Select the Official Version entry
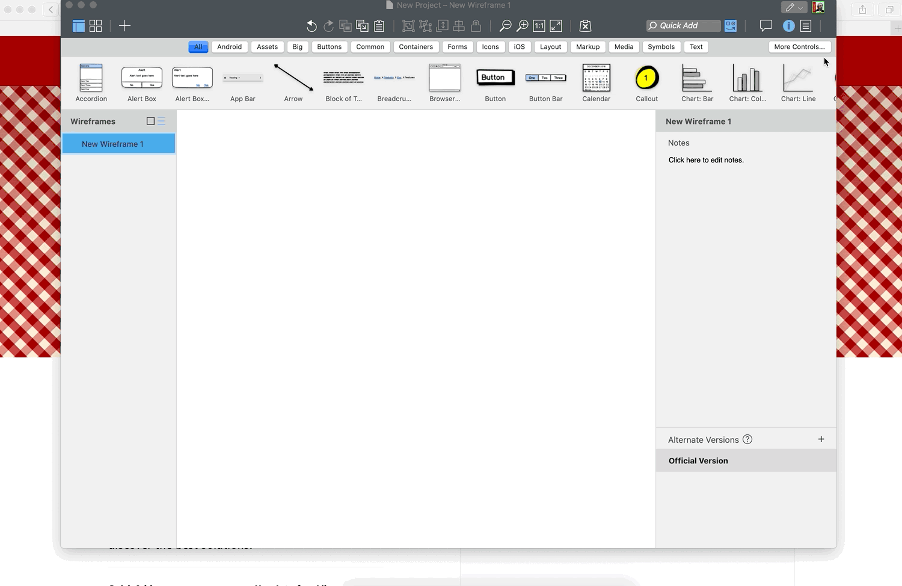902x586 pixels. pyautogui.click(x=698, y=461)
